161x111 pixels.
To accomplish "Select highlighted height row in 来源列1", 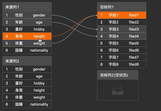I will click(x=27, y=36).
